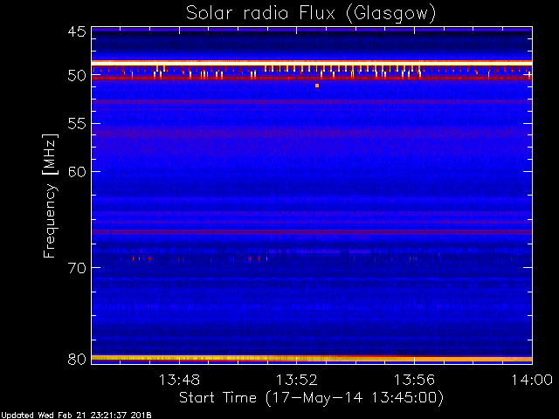Click the 13:56 time tick label
The height and width of the screenshot is (419, 559).
[414, 380]
